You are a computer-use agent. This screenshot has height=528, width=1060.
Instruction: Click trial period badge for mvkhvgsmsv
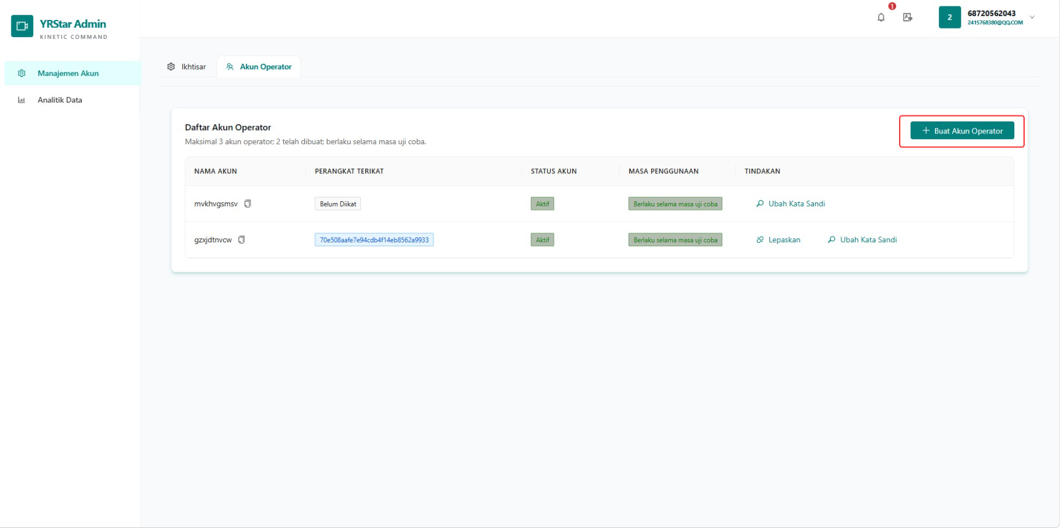pyautogui.click(x=675, y=204)
